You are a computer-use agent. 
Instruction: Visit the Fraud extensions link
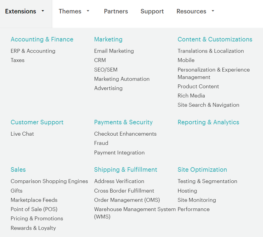click(x=101, y=143)
